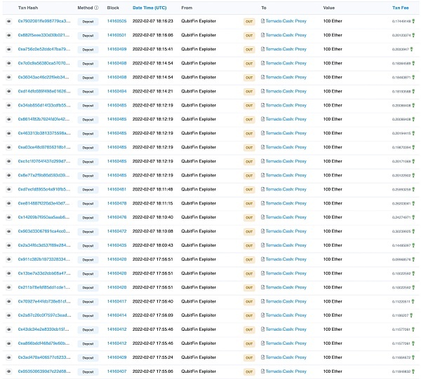Click the eye icon for block 14160481 transaction
The height and width of the screenshot is (379, 421).
[9, 189]
